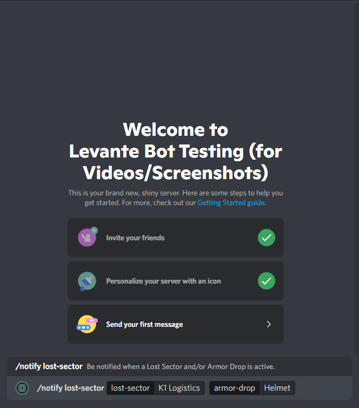Click the Personalize your server with an icon card
The width and height of the screenshot is (359, 408).
176,281
